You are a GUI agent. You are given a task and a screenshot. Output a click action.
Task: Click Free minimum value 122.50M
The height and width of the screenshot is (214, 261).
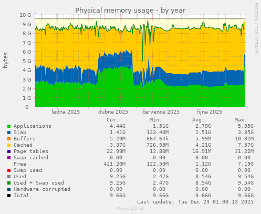tap(158, 164)
